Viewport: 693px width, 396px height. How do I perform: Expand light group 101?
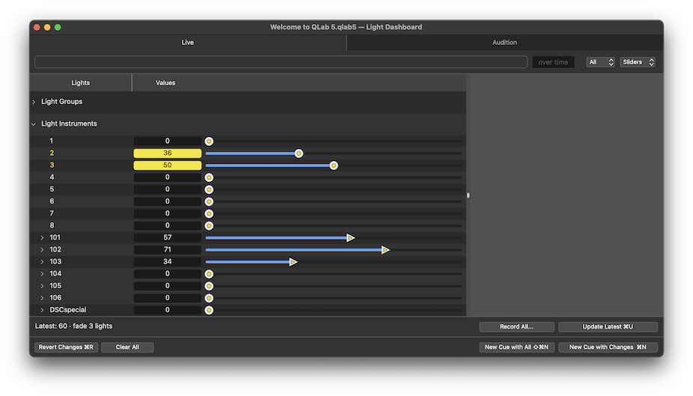pos(42,238)
